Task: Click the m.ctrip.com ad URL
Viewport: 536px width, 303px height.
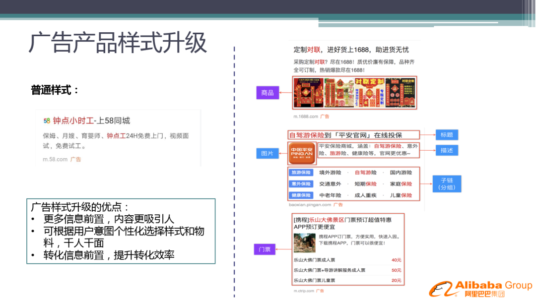Action: point(304,291)
